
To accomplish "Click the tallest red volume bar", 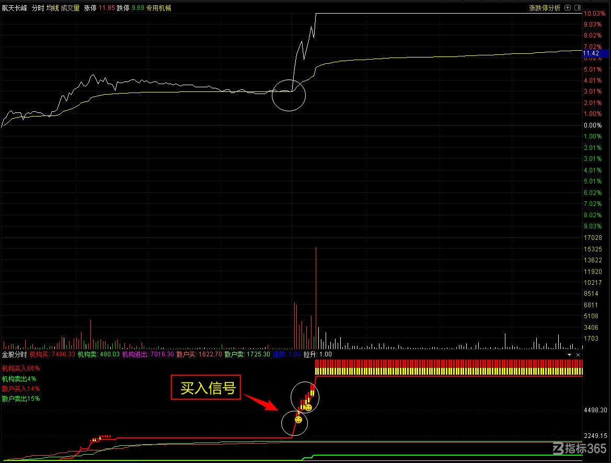I will click(316, 298).
